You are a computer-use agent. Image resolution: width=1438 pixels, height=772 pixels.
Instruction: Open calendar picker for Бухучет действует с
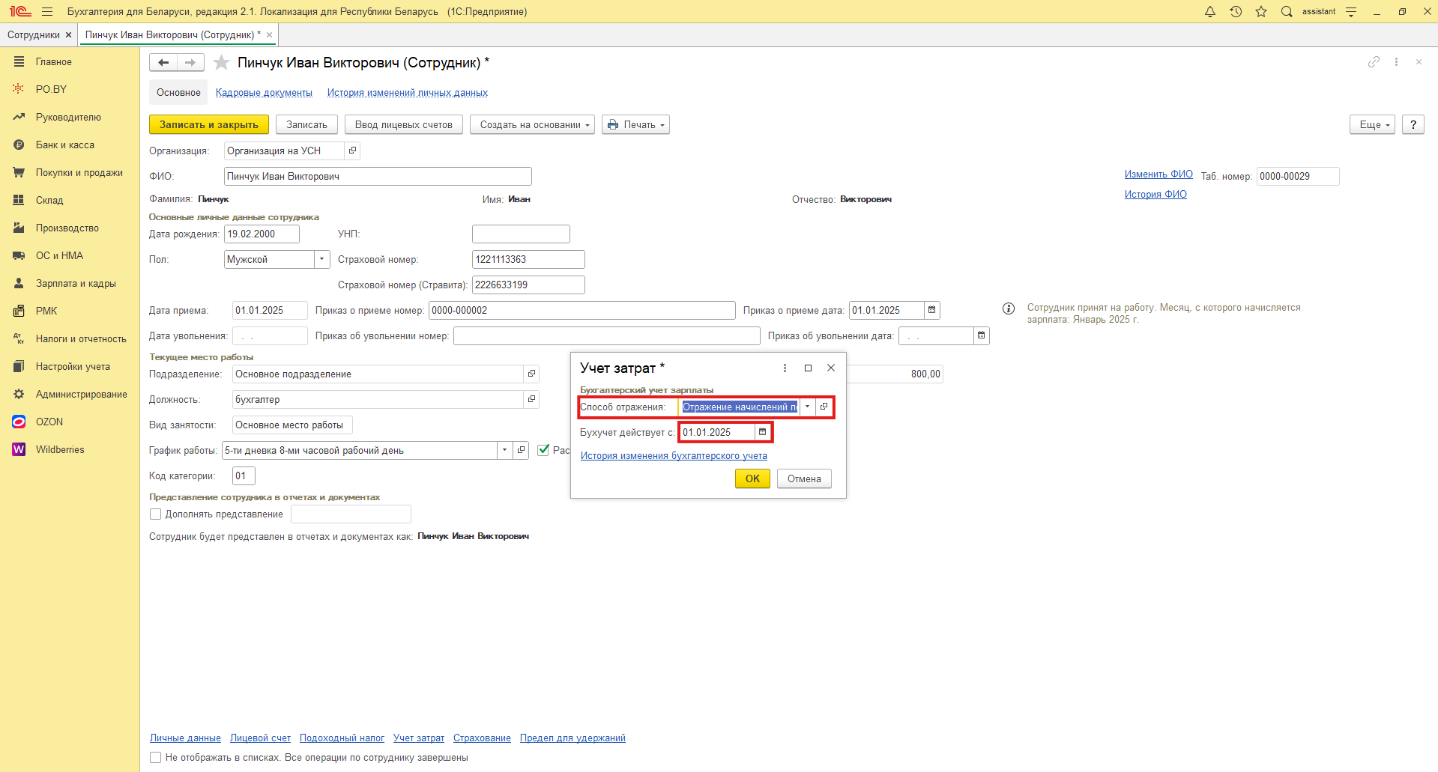click(763, 432)
